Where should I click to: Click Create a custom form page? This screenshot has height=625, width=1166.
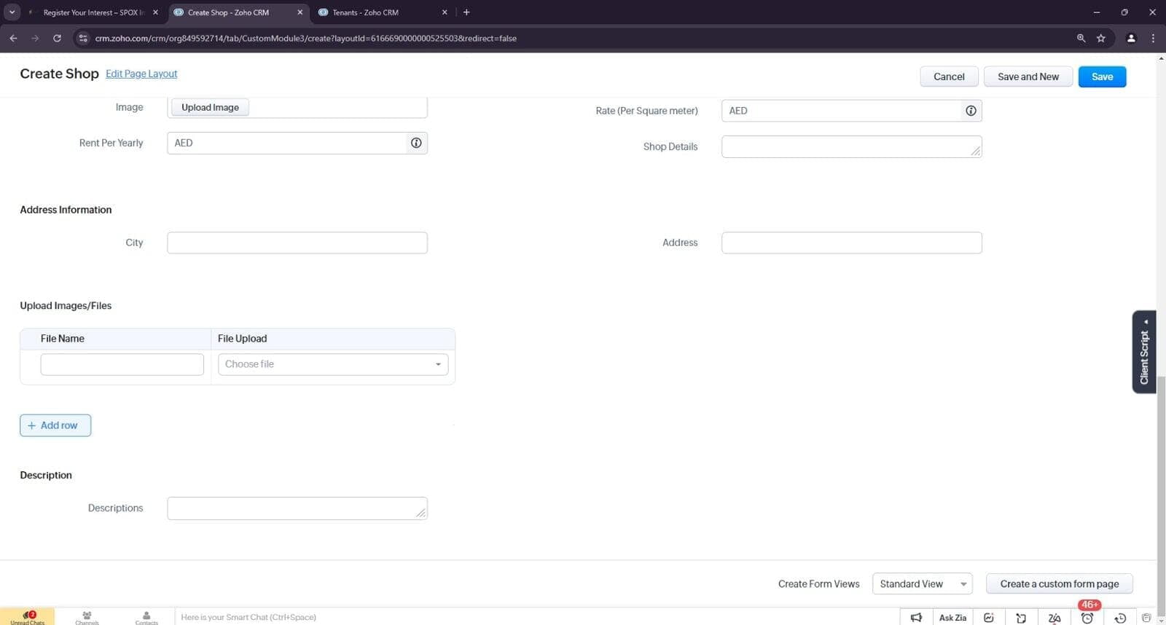(1059, 584)
